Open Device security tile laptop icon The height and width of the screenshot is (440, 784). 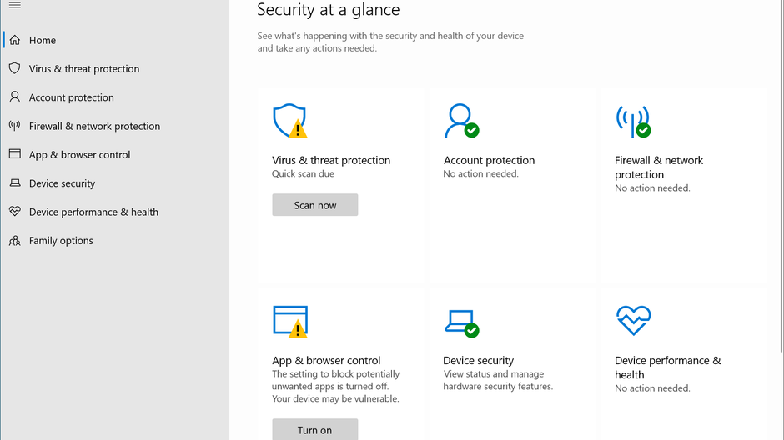pyautogui.click(x=461, y=322)
